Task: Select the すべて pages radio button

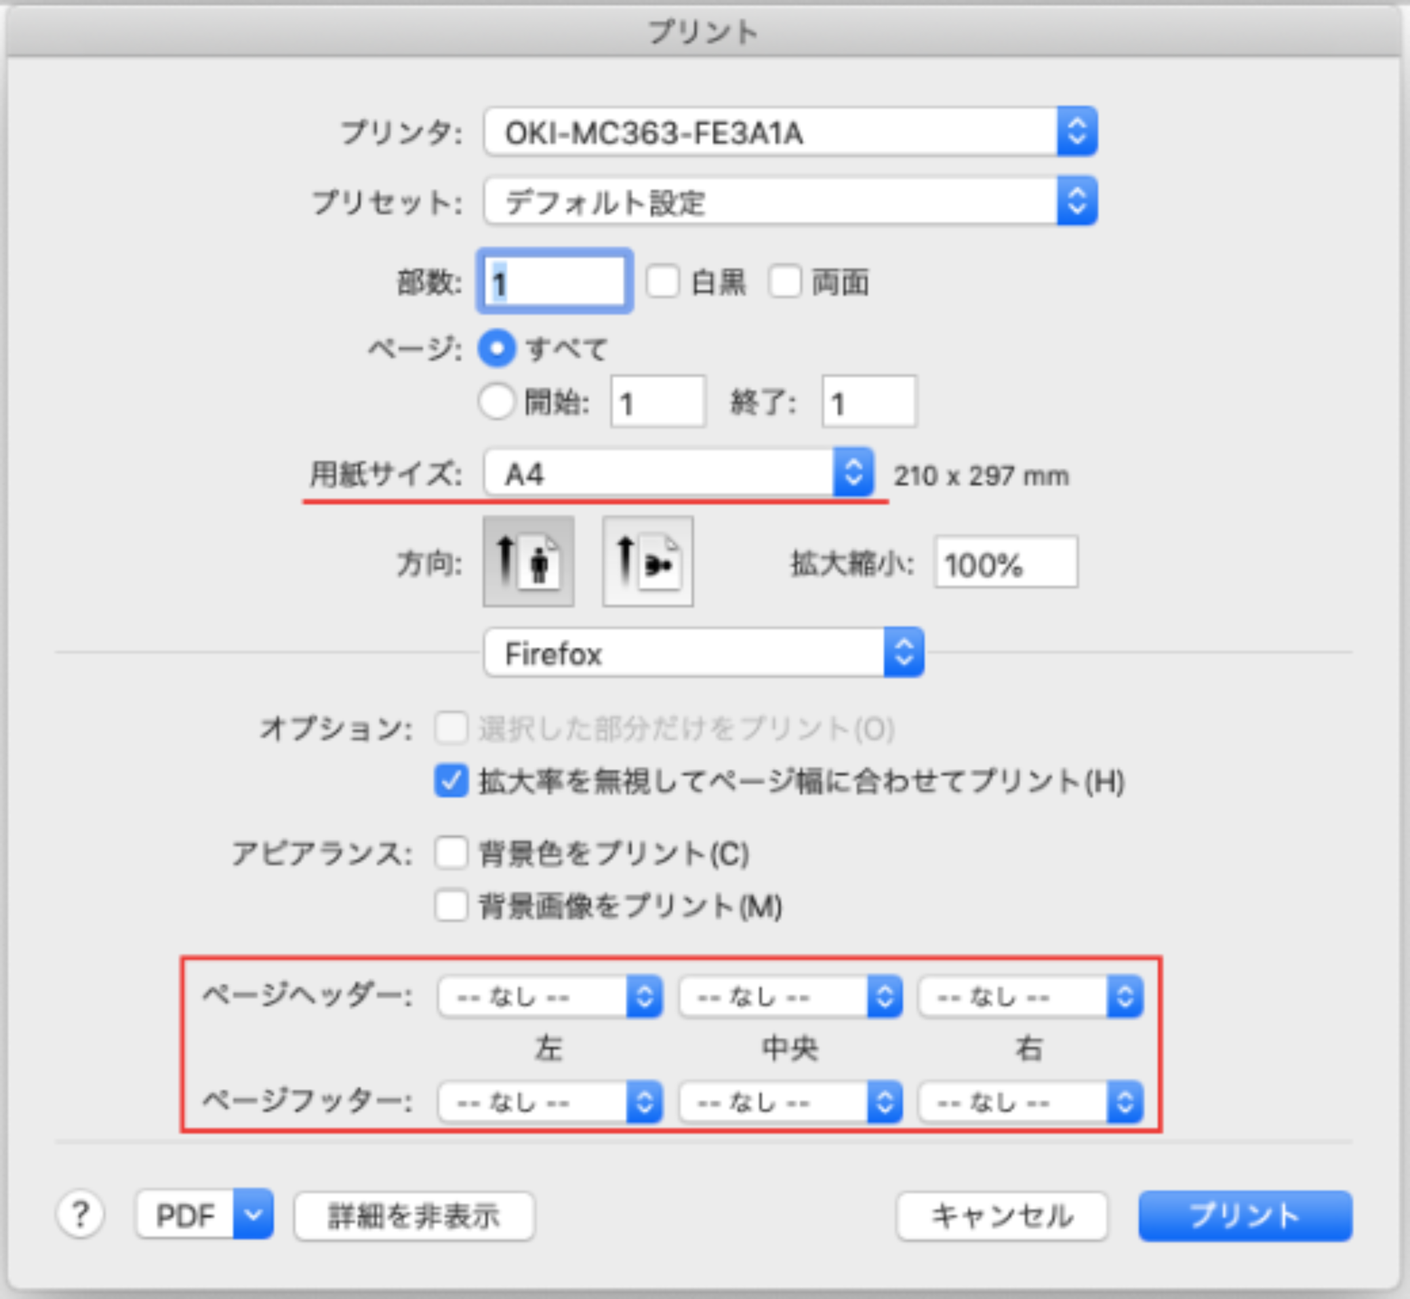Action: 497,348
